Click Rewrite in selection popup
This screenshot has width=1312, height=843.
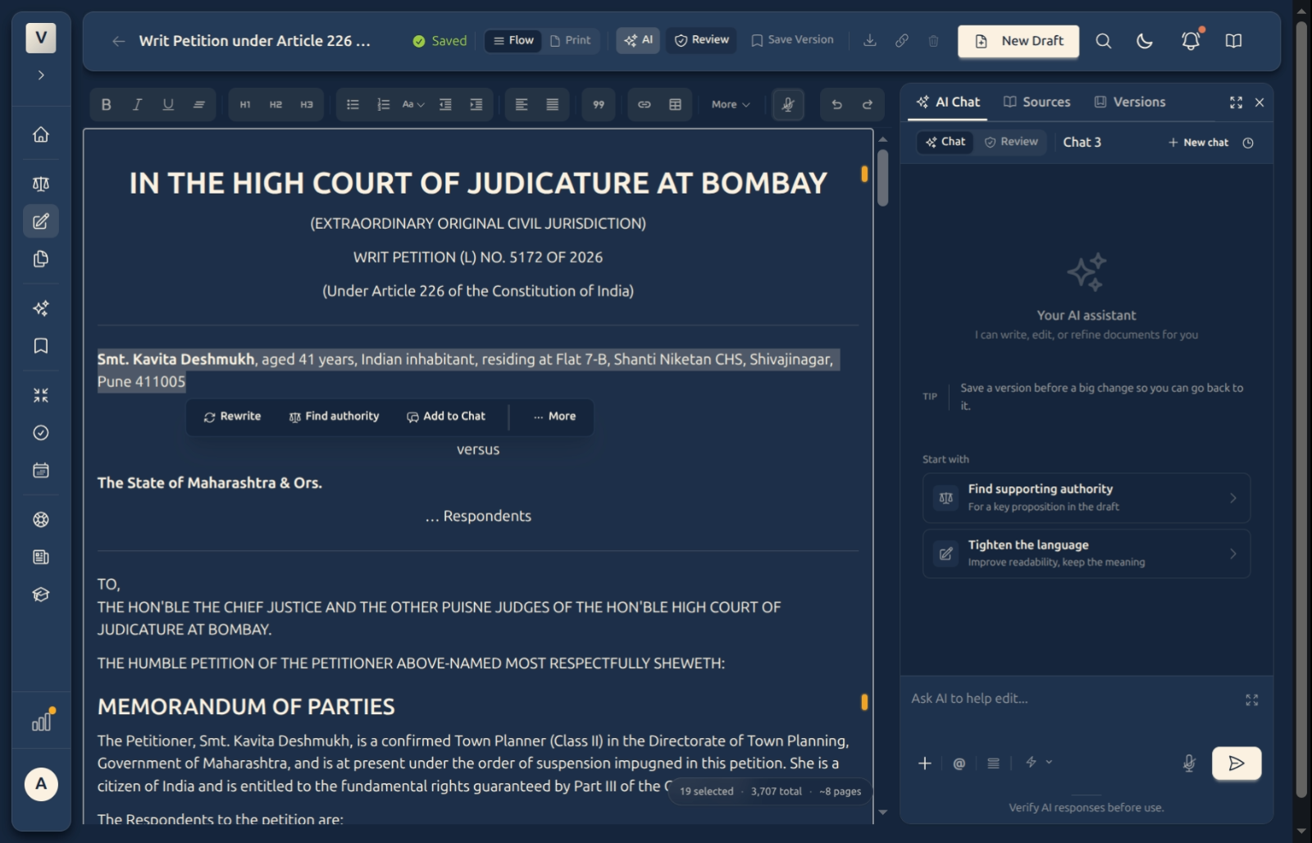(232, 417)
